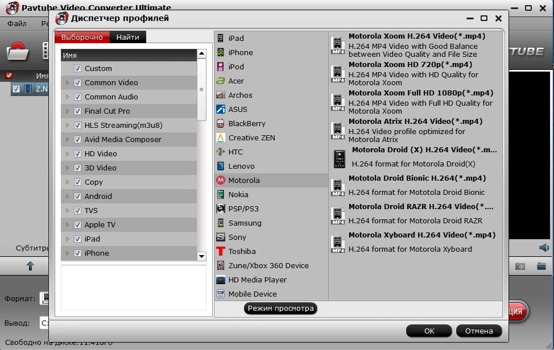Viewport: 554px width, 350px height.
Task: Choose the HD Media Player icon
Action: pos(221,280)
